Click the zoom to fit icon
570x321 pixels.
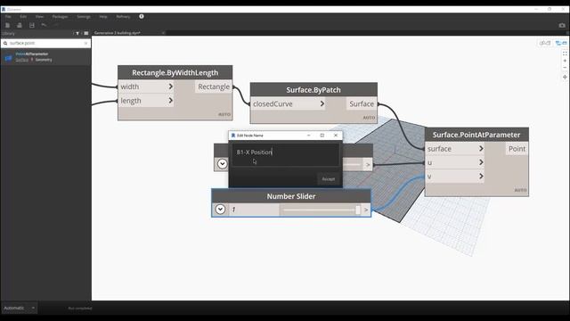coord(565,53)
